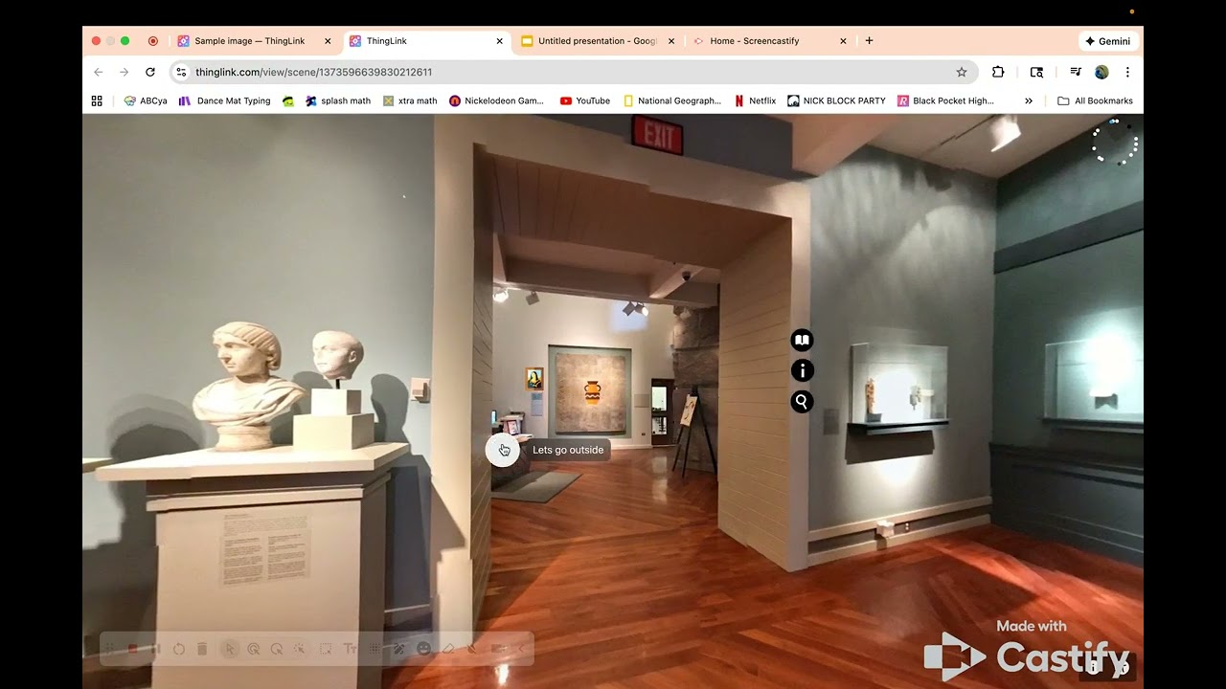The width and height of the screenshot is (1226, 689).
Task: Open the ABCya bookmark
Action: tap(146, 100)
